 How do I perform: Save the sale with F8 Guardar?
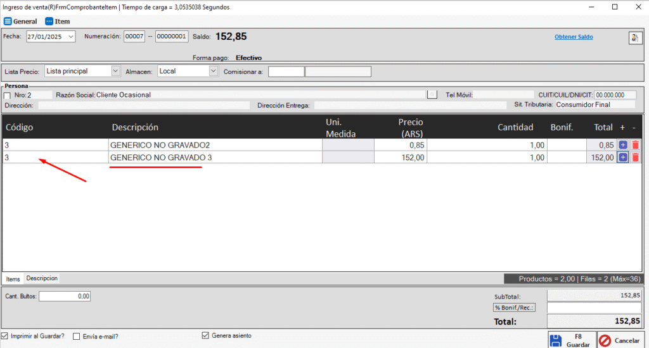pyautogui.click(x=570, y=340)
